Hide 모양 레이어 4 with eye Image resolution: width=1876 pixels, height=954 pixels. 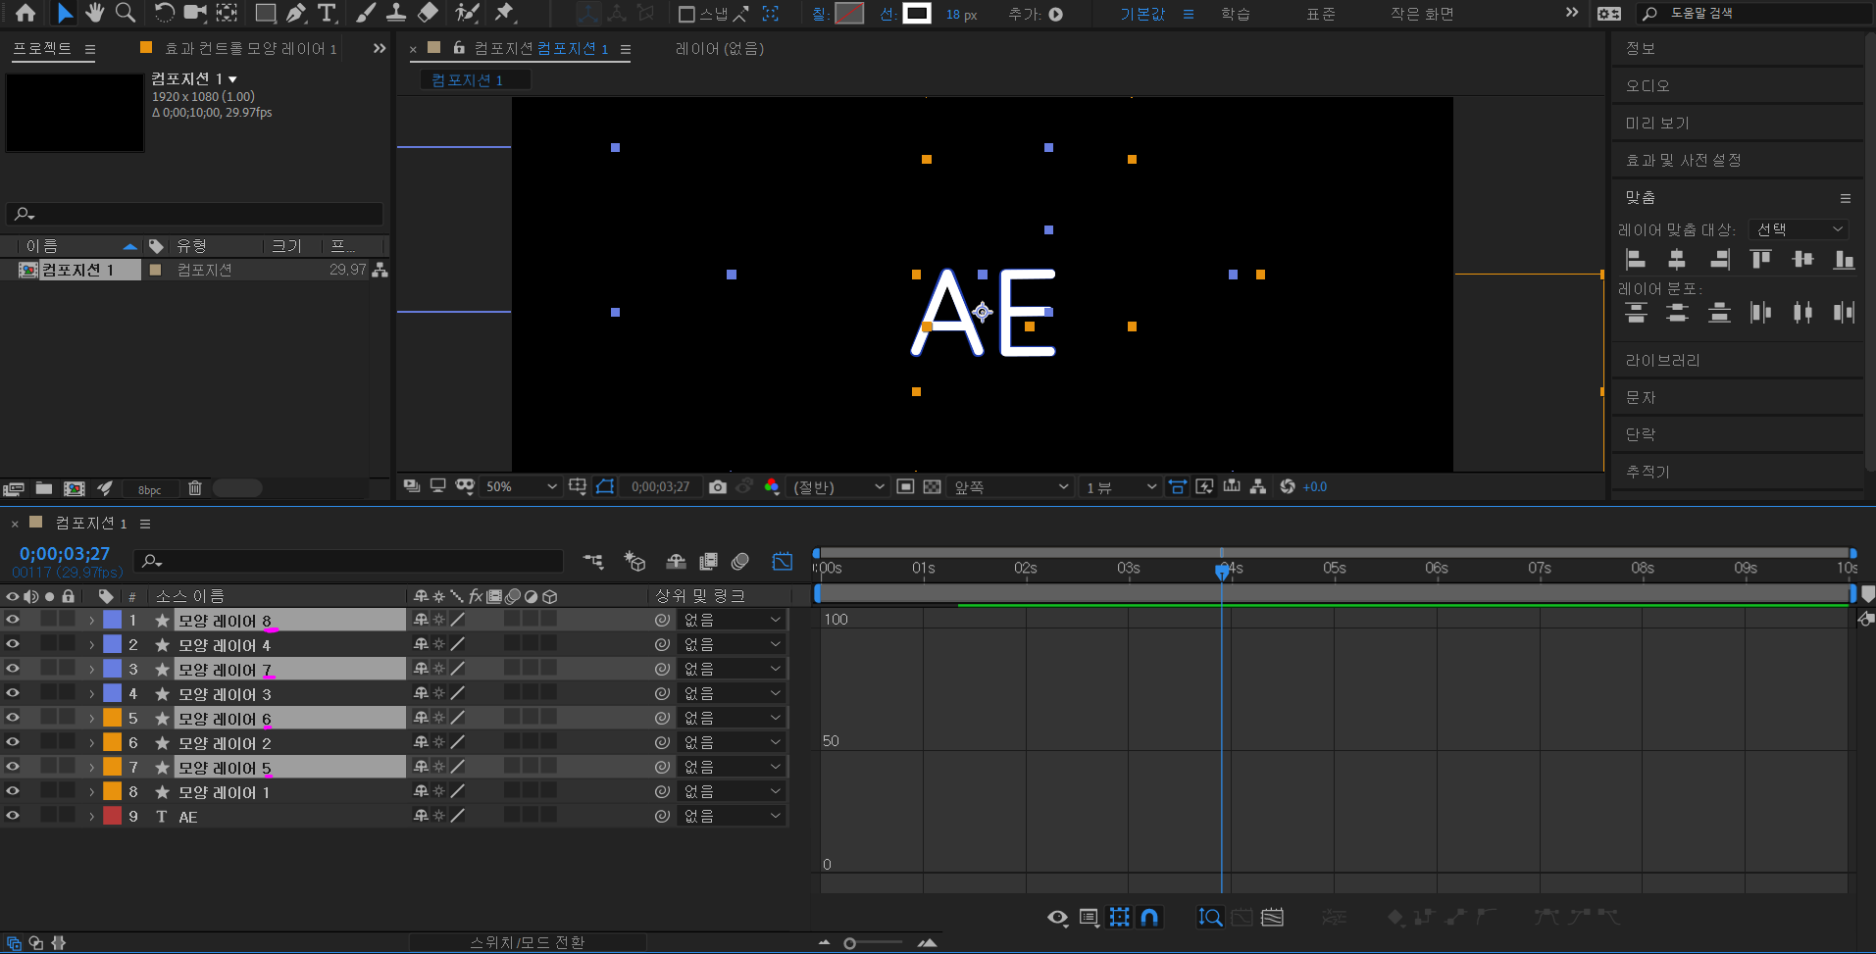[13, 643]
